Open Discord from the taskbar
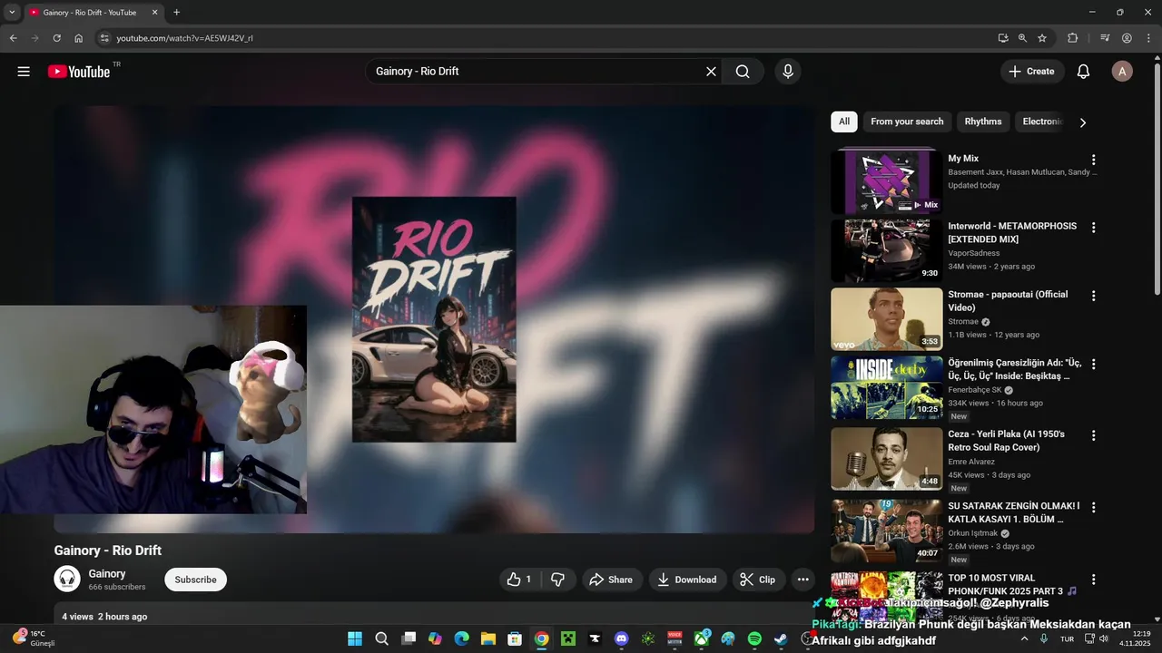Image resolution: width=1162 pixels, height=653 pixels. pos(621,638)
